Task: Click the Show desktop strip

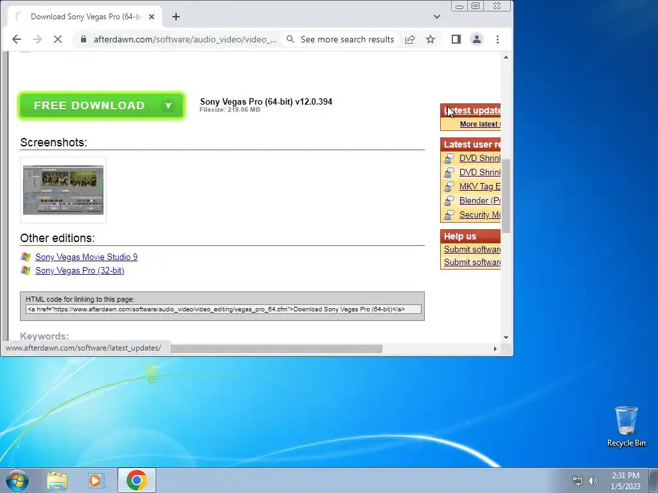Action: (654, 480)
